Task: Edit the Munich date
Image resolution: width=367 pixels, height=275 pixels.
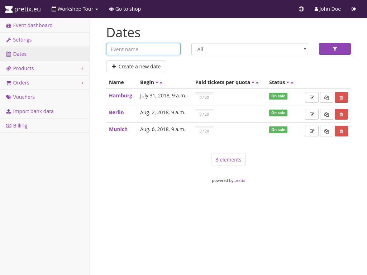Action: pyautogui.click(x=312, y=131)
